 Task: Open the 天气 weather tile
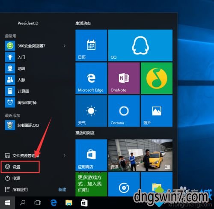[x=91, y=111]
